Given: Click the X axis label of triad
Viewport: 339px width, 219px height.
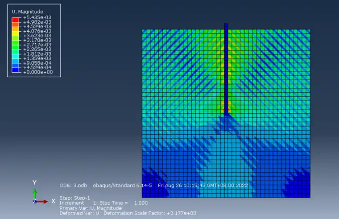Looking at the screenshot, I should (x=53, y=201).
